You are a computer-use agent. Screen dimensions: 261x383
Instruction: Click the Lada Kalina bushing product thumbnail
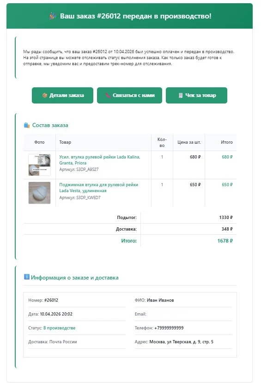coord(39,164)
